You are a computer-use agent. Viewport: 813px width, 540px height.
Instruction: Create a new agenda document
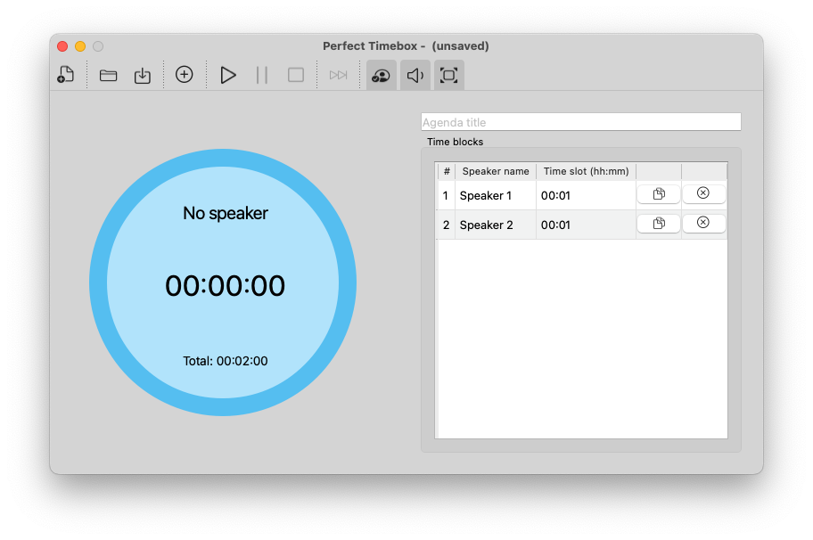(x=66, y=75)
